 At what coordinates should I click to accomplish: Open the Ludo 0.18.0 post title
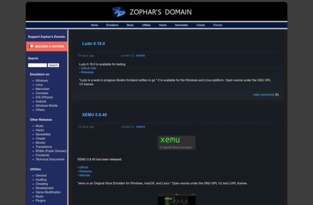click(x=93, y=44)
